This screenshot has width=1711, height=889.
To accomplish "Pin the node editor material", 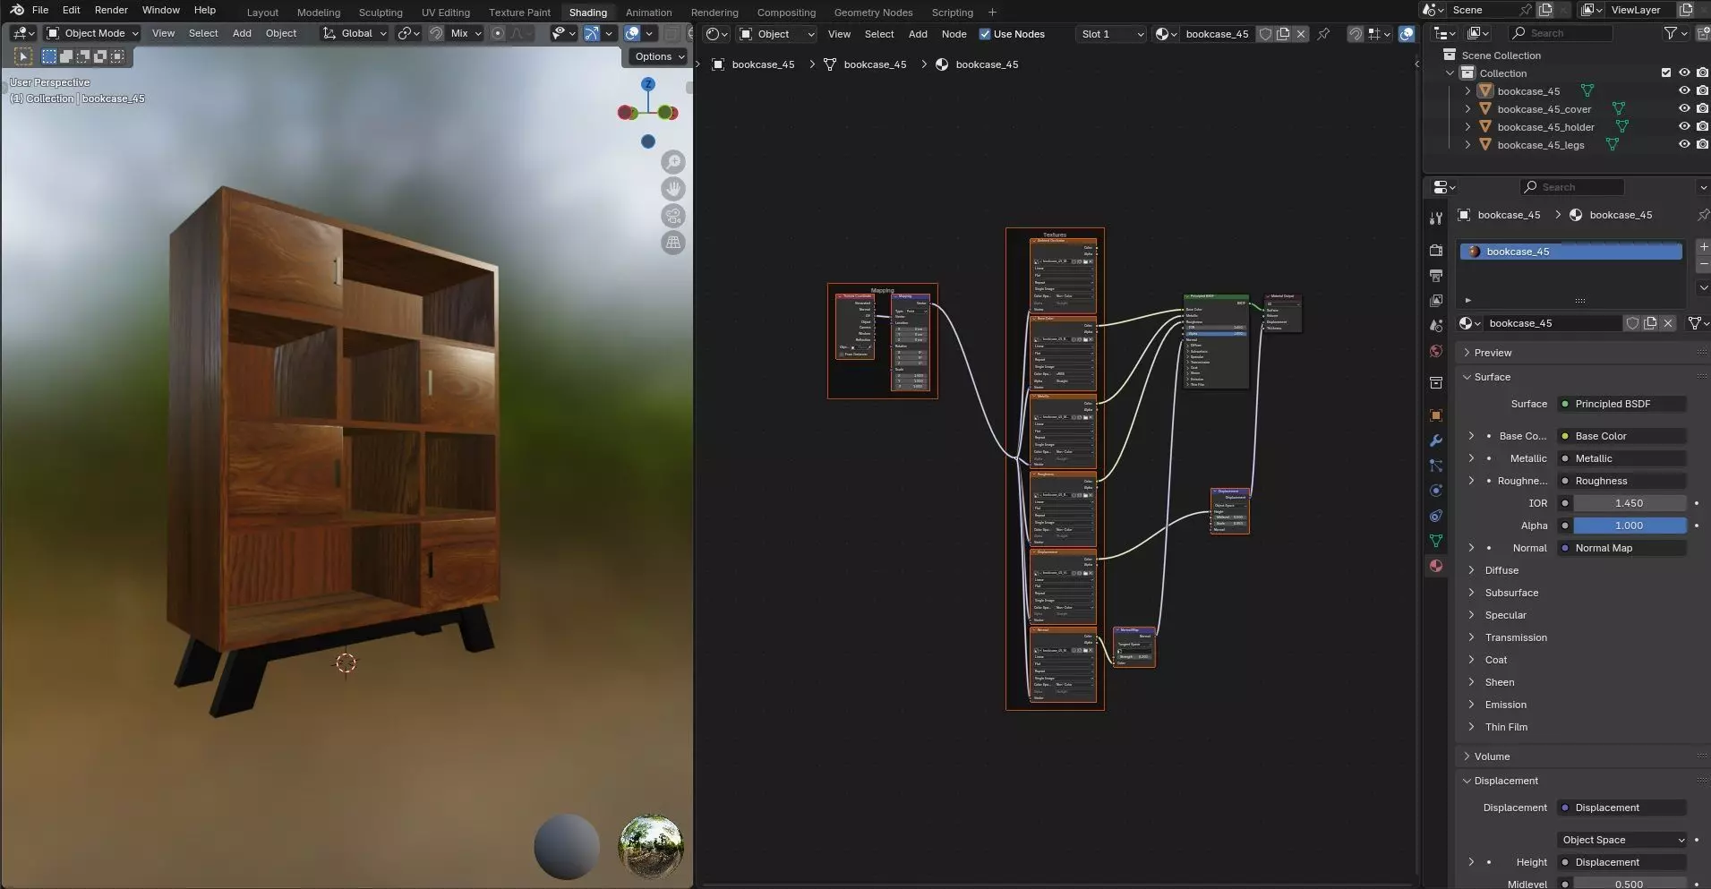I will 1323,34.
